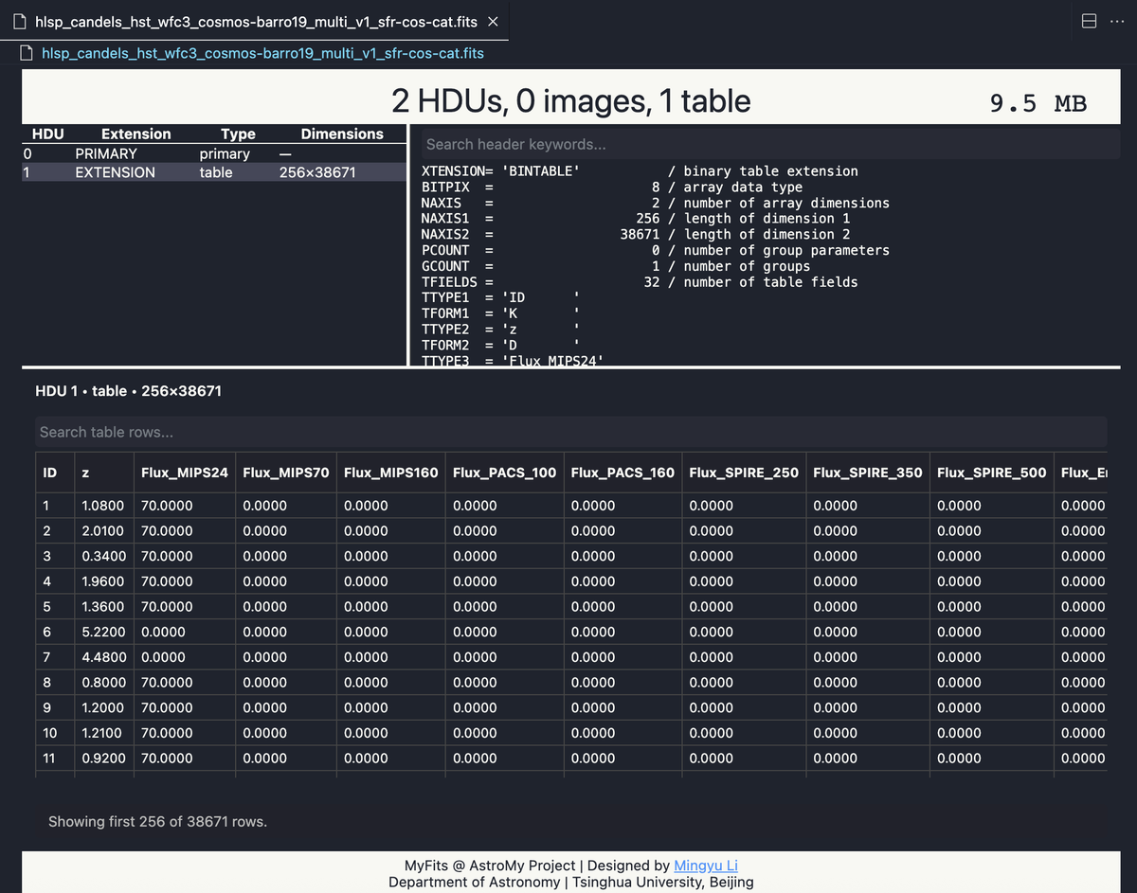Focus the Search table rows field
This screenshot has height=893, width=1137.
(x=571, y=432)
